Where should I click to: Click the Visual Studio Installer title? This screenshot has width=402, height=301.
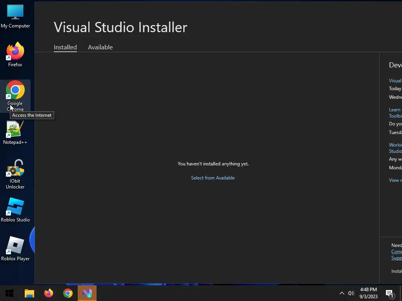click(x=121, y=27)
